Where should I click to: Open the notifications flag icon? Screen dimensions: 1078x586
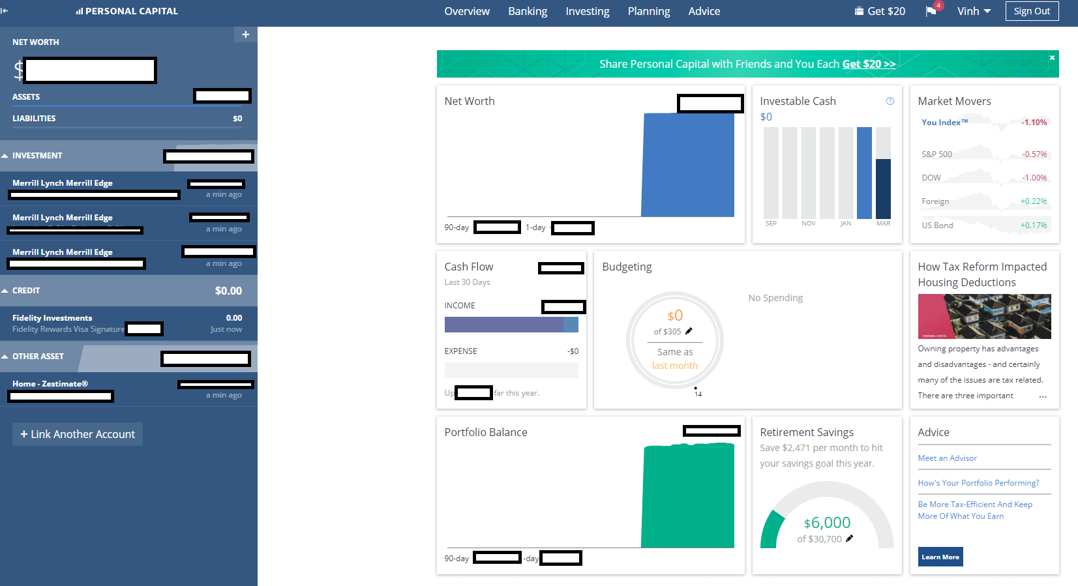(x=931, y=11)
